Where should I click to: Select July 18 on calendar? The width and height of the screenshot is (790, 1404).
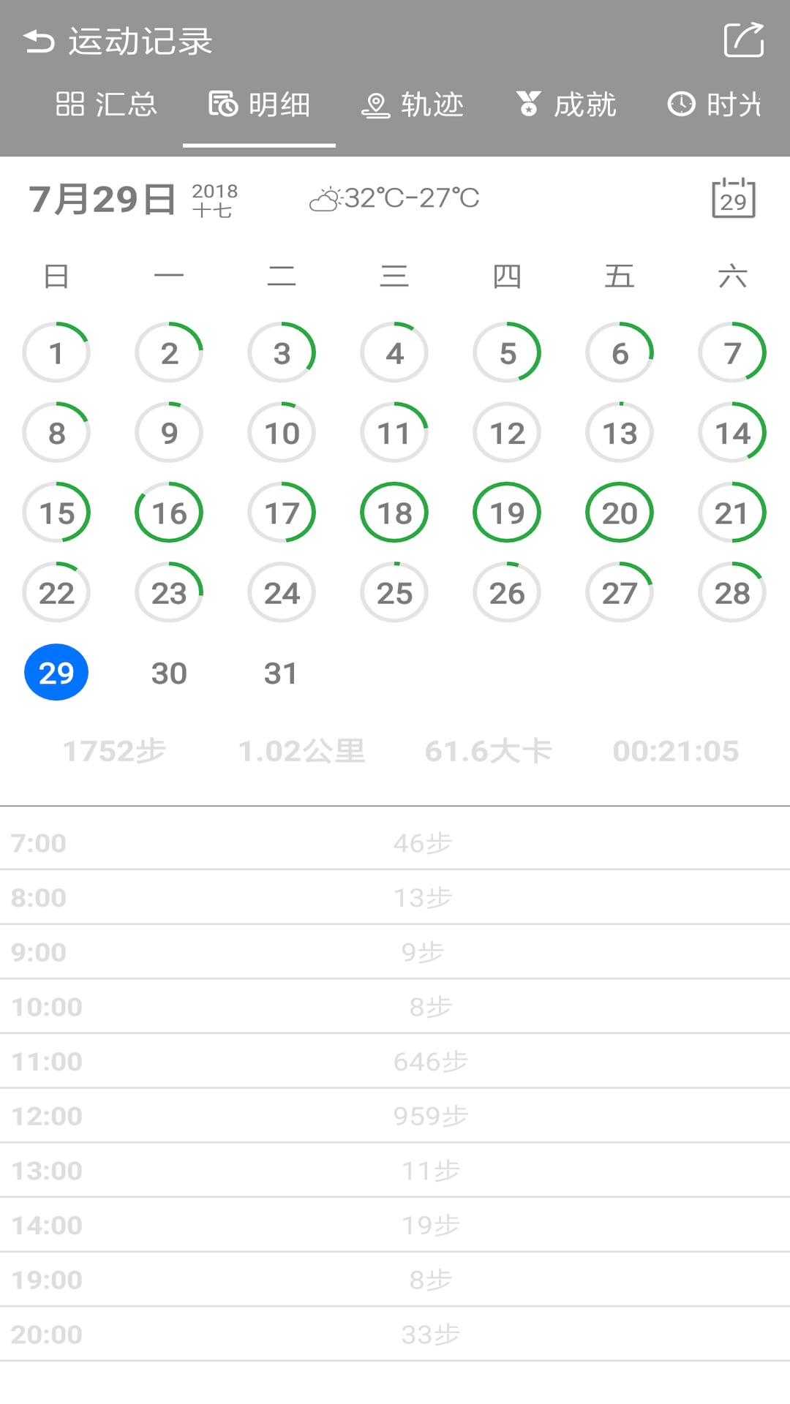[394, 513]
